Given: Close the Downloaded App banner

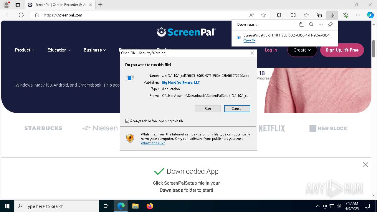Looking at the screenshot, I should pyautogui.click(x=366, y=165).
